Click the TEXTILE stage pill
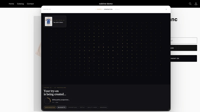Image resolution: width=200 pixels, height=112 pixels. (x=82, y=107)
